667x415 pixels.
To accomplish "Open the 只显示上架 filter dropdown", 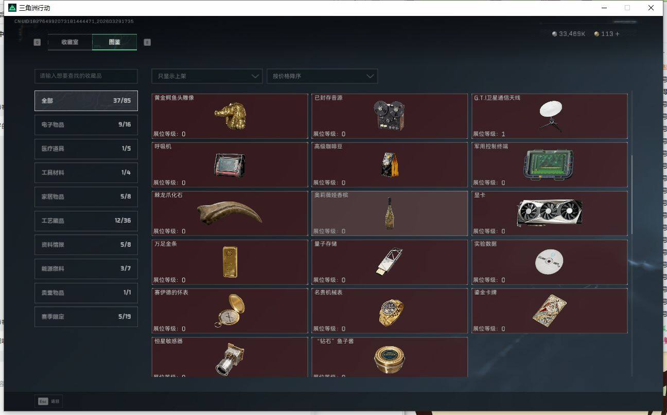I will 207,76.
